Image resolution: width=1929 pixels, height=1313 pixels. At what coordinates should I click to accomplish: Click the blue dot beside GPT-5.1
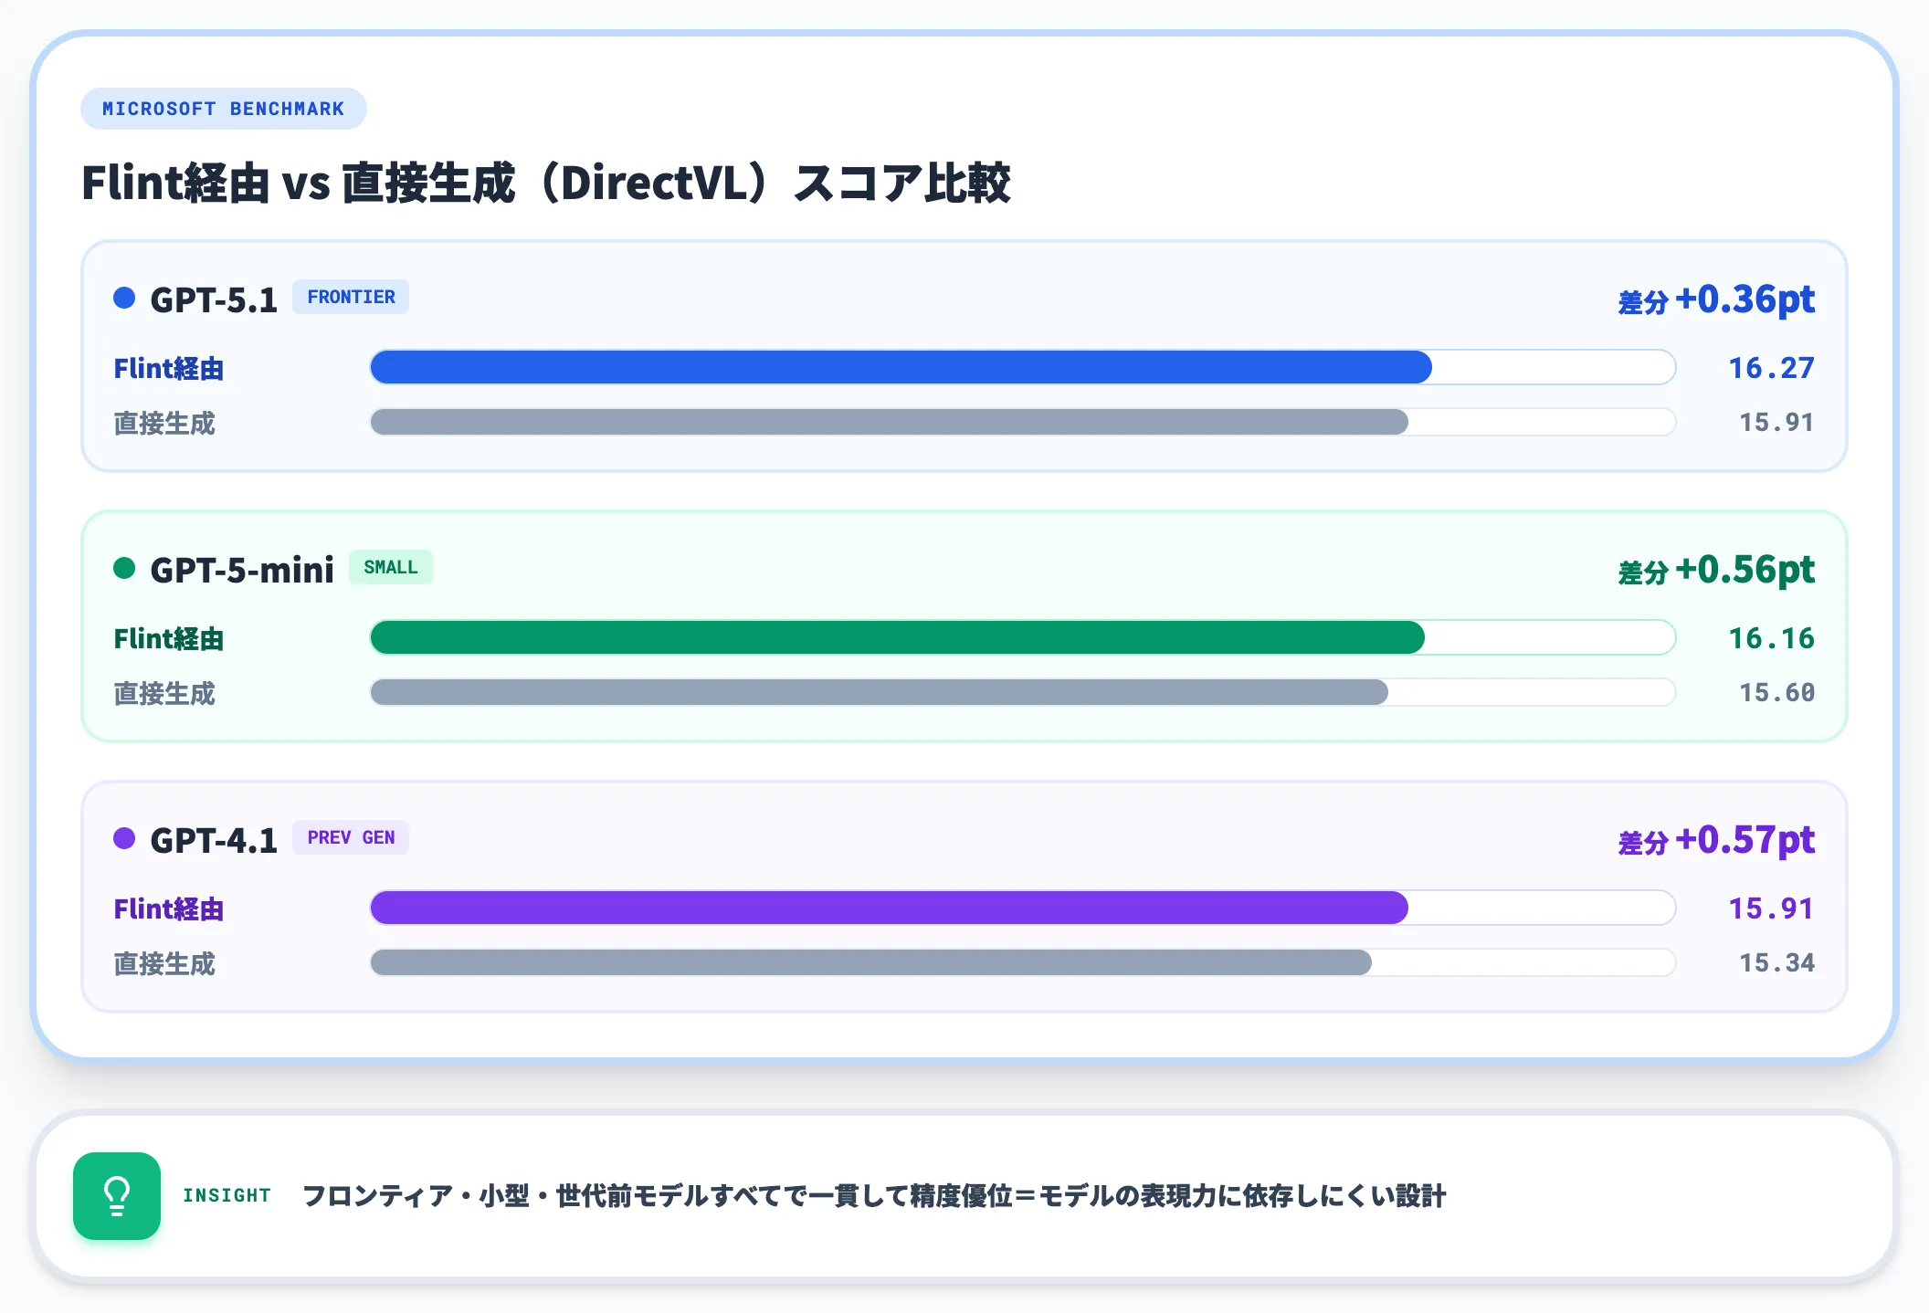coord(124,298)
